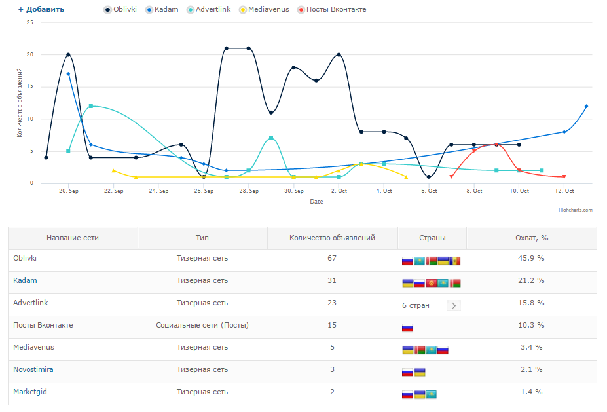The width and height of the screenshot is (607, 412).
Task: Click the Moldova flag in the Oblivki row
Action: tap(455, 261)
